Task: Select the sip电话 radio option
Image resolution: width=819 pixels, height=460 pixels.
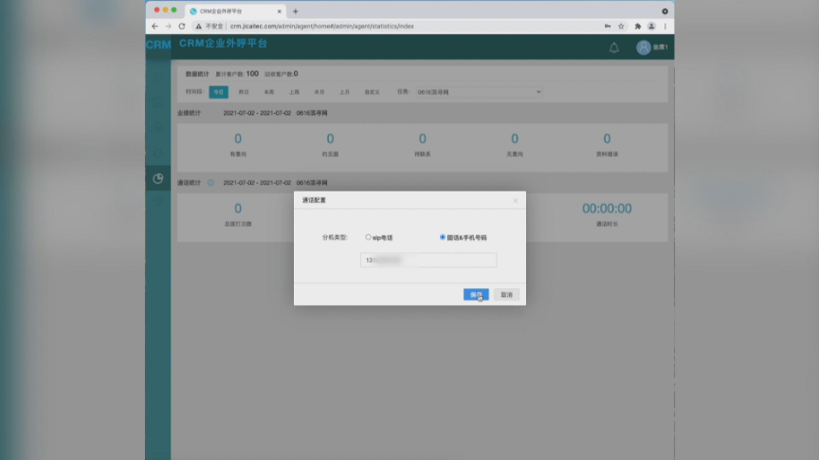Action: (x=368, y=237)
